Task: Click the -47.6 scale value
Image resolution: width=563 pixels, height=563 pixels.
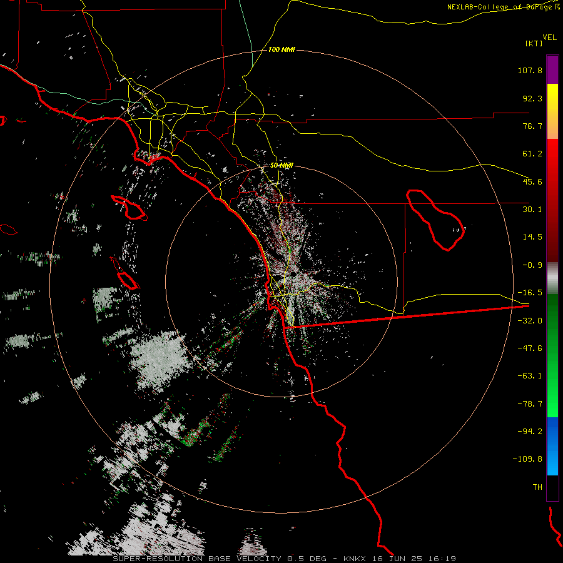Action: click(530, 348)
